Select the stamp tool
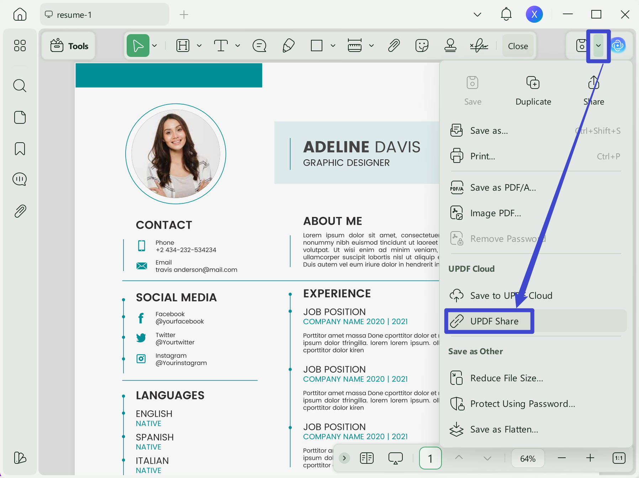This screenshot has height=478, width=639. [x=450, y=46]
